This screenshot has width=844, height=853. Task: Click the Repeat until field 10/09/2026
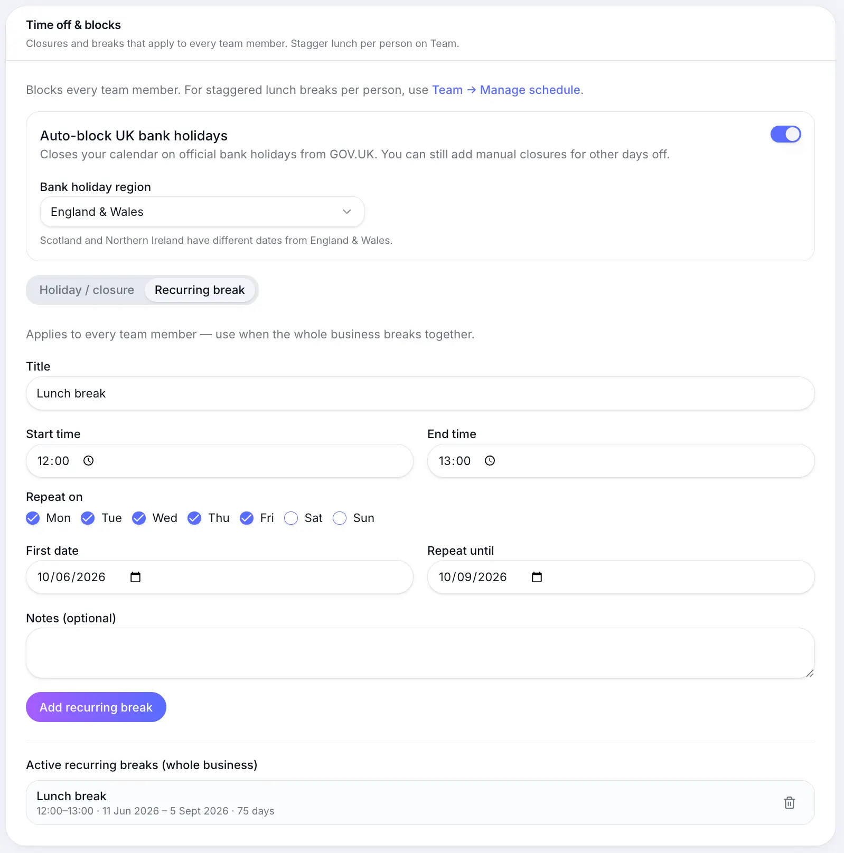pos(621,577)
